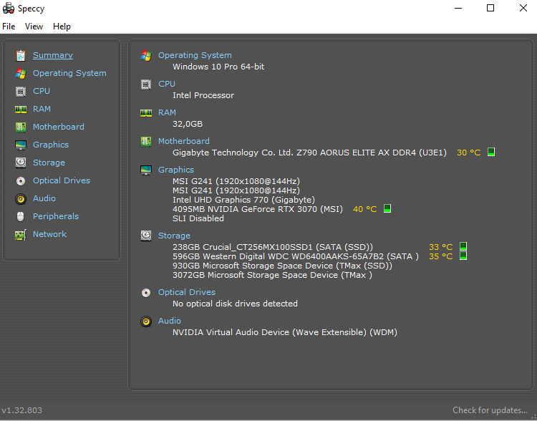Click the Motherboard icon in summary panel
Image resolution: width=537 pixels, height=421 pixels.
tap(146, 141)
